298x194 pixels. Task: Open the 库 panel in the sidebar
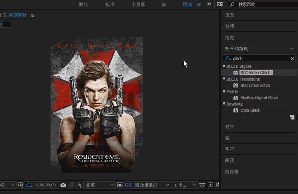point(227,138)
